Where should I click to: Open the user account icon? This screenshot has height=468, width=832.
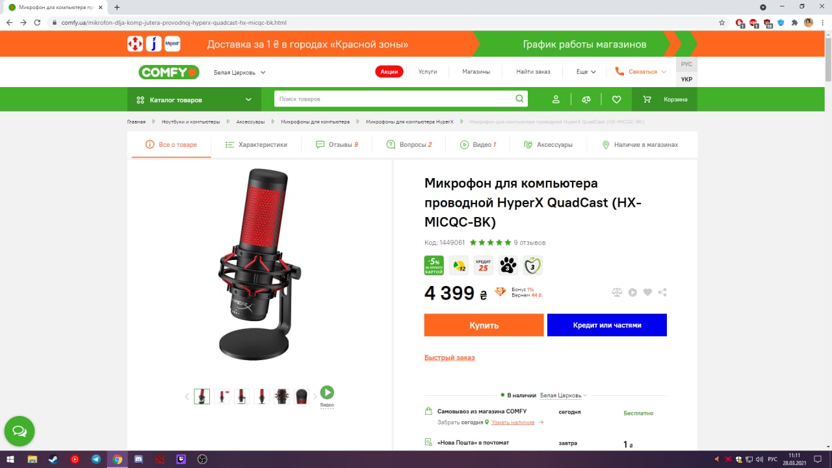point(556,99)
